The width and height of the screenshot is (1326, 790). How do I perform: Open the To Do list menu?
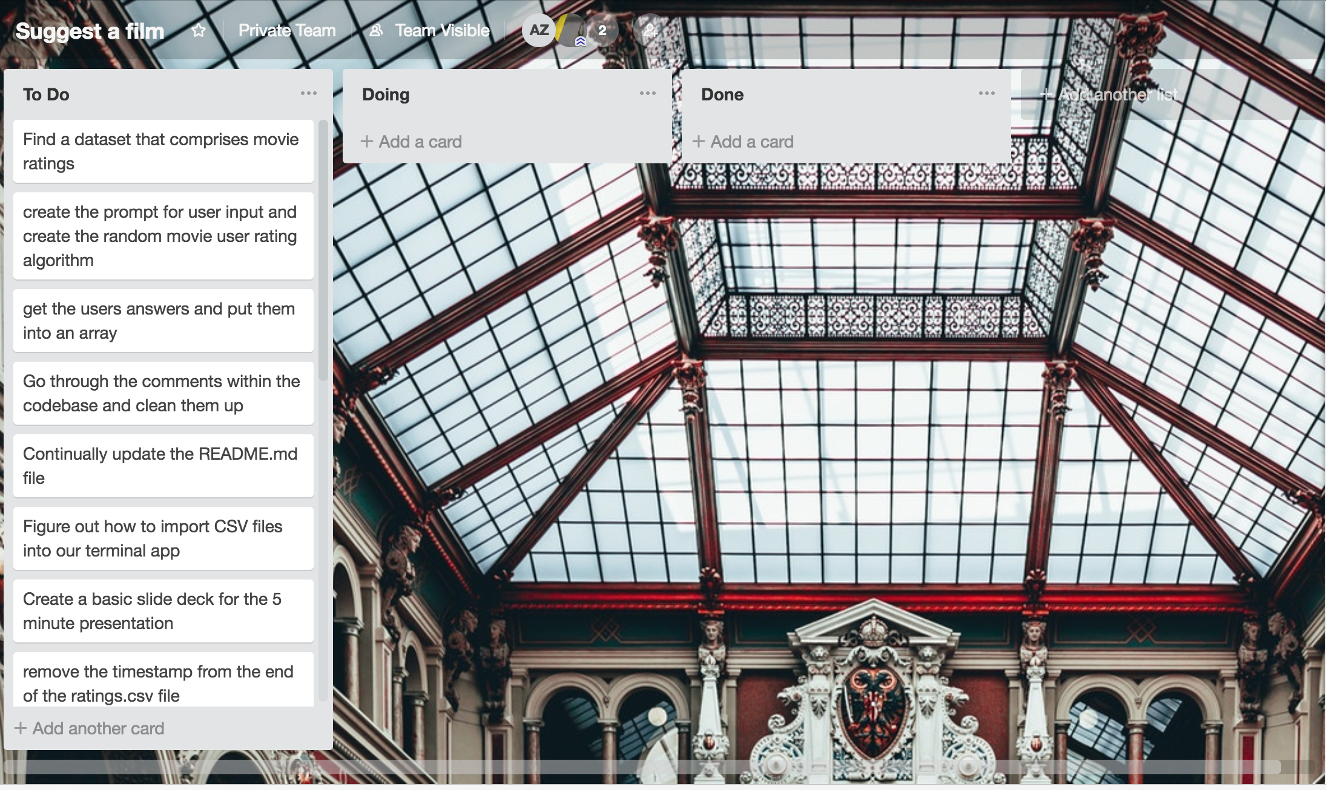tap(308, 94)
